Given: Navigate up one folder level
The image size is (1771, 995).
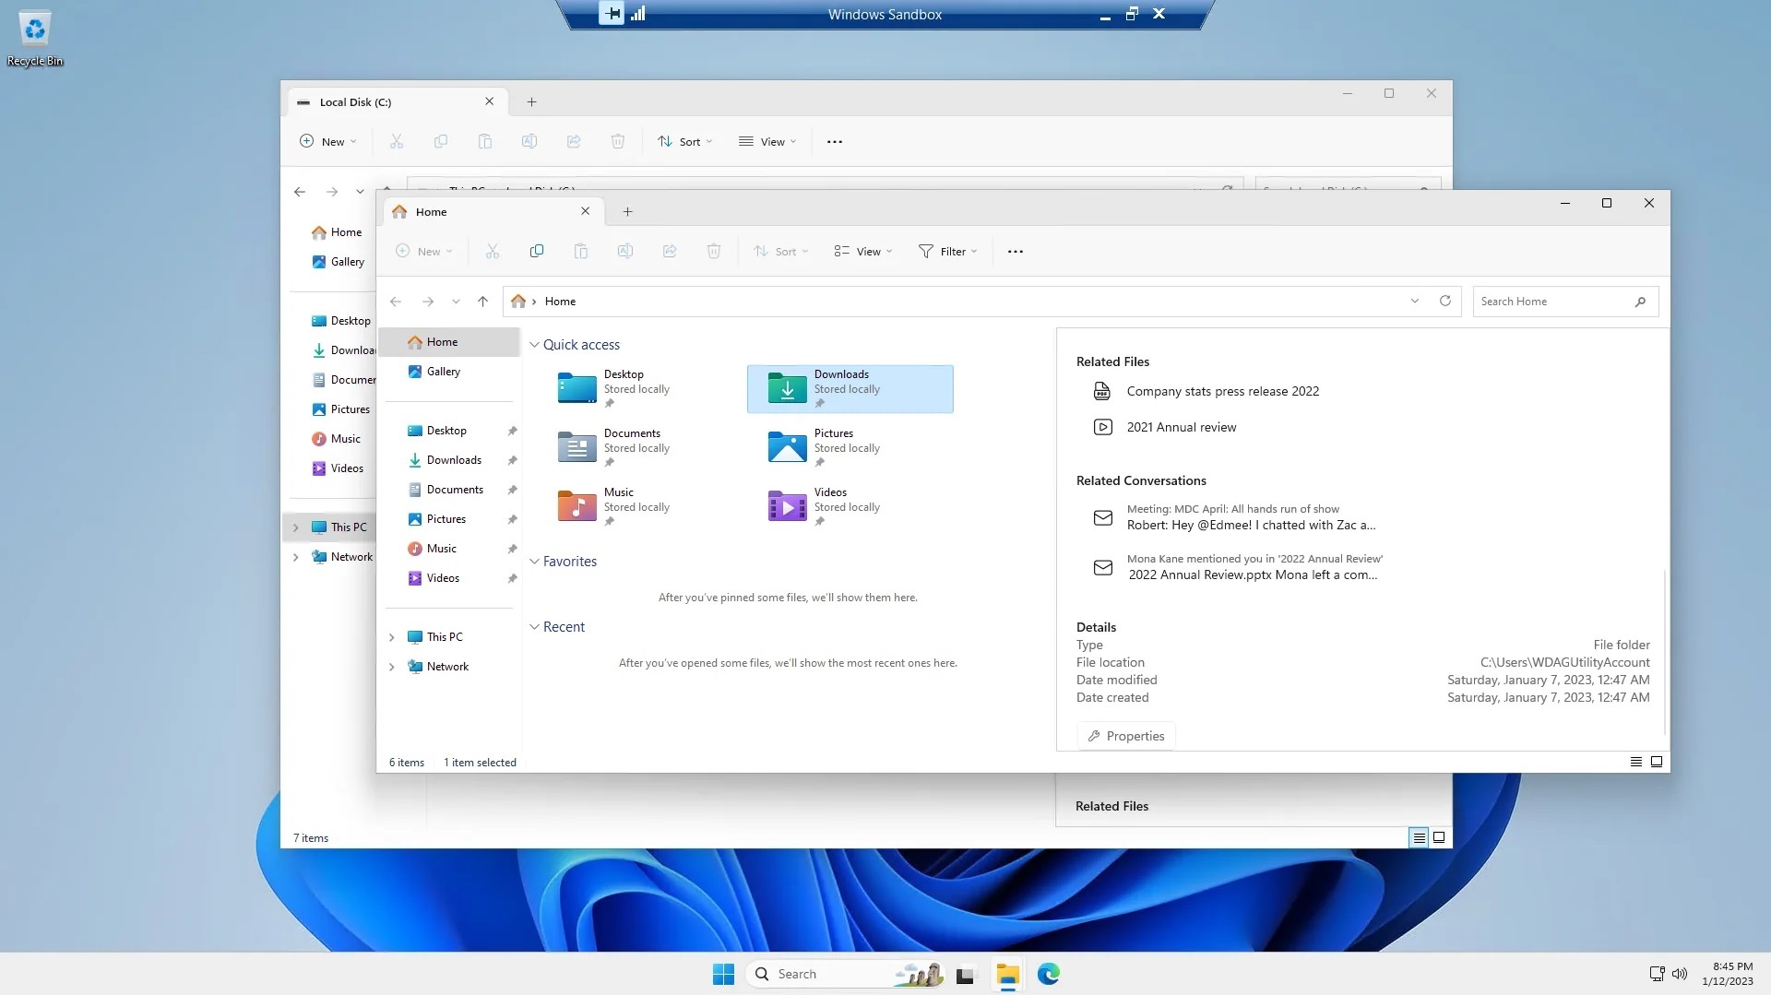Looking at the screenshot, I should [482, 301].
